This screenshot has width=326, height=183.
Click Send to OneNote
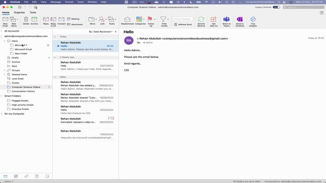(x=240, y=21)
